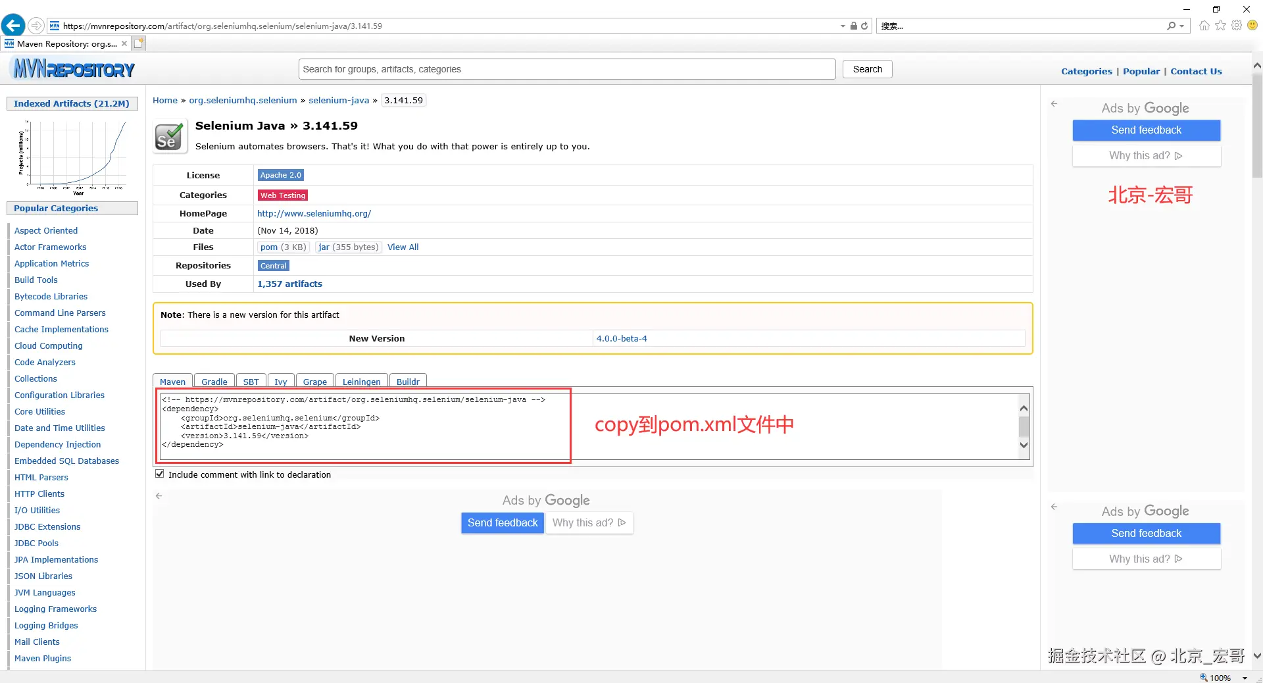Open the browser Home page icon
Viewport: 1263px width, 683px height.
[x=1204, y=26]
